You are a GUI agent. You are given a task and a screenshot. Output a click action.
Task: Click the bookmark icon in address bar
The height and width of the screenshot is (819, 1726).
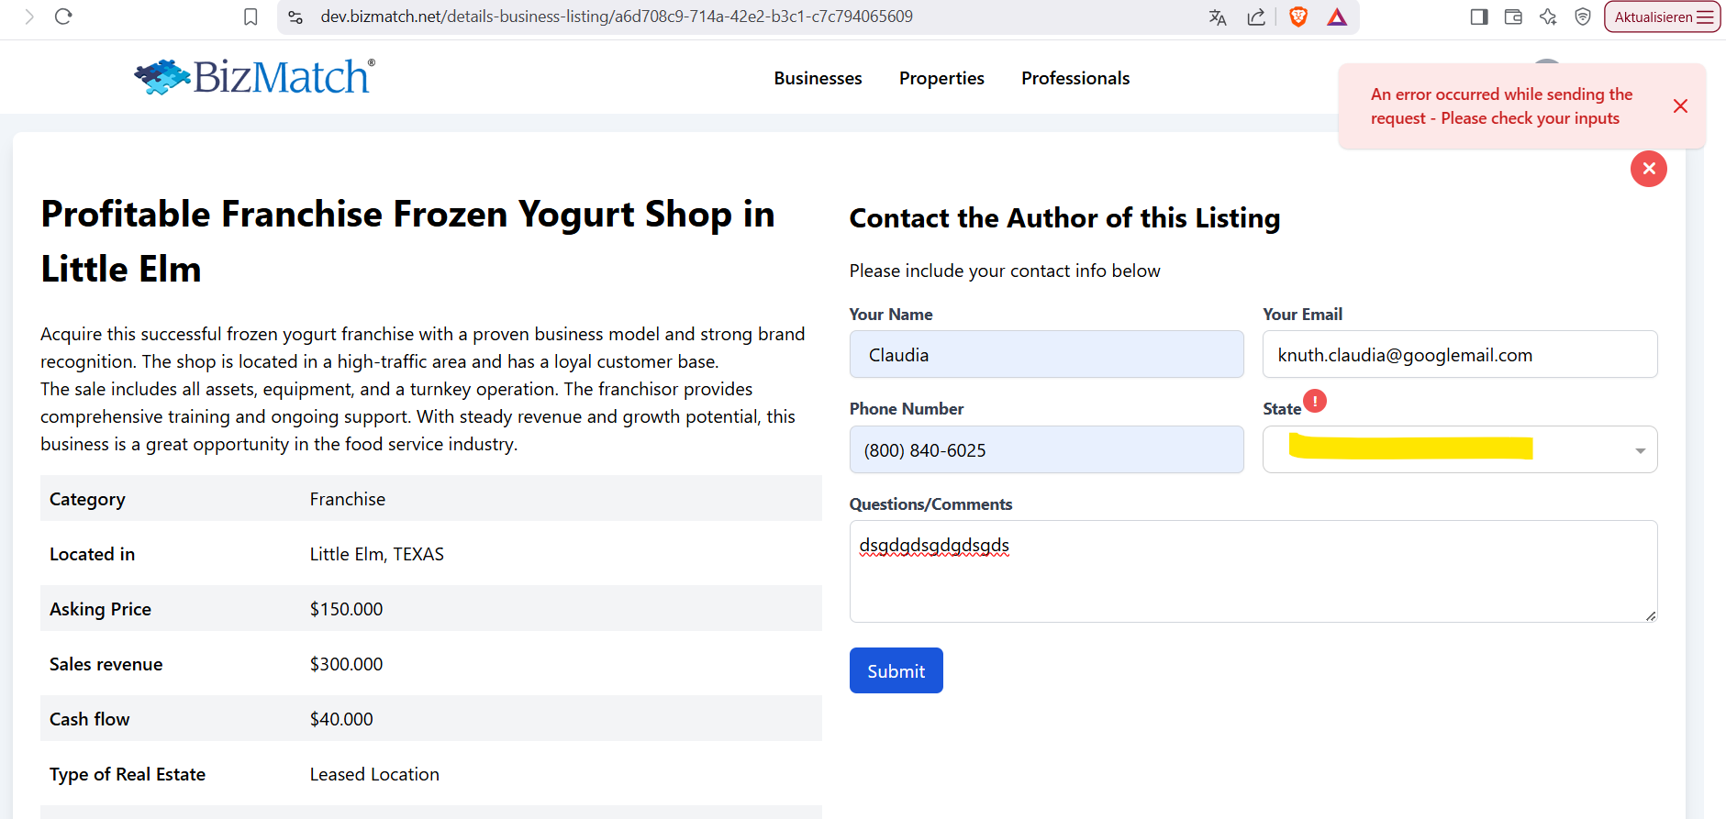[x=251, y=17]
